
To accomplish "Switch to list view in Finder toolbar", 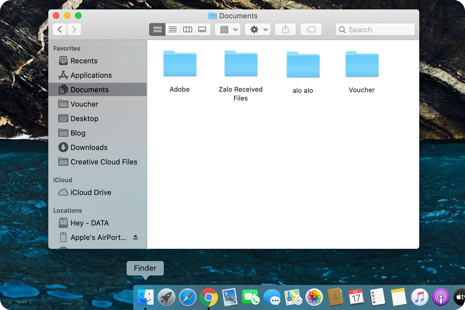I will (x=173, y=29).
